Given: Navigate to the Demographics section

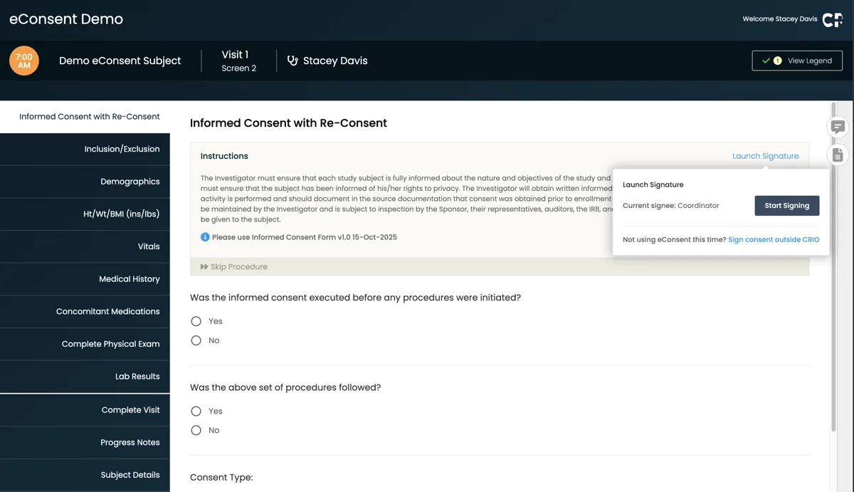Looking at the screenshot, I should coord(130,181).
